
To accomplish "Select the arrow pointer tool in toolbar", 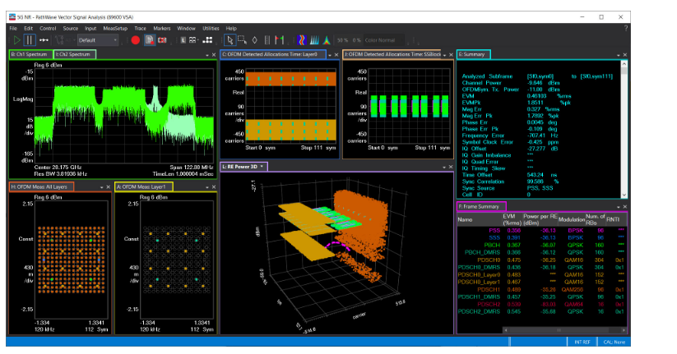I will coord(230,39).
